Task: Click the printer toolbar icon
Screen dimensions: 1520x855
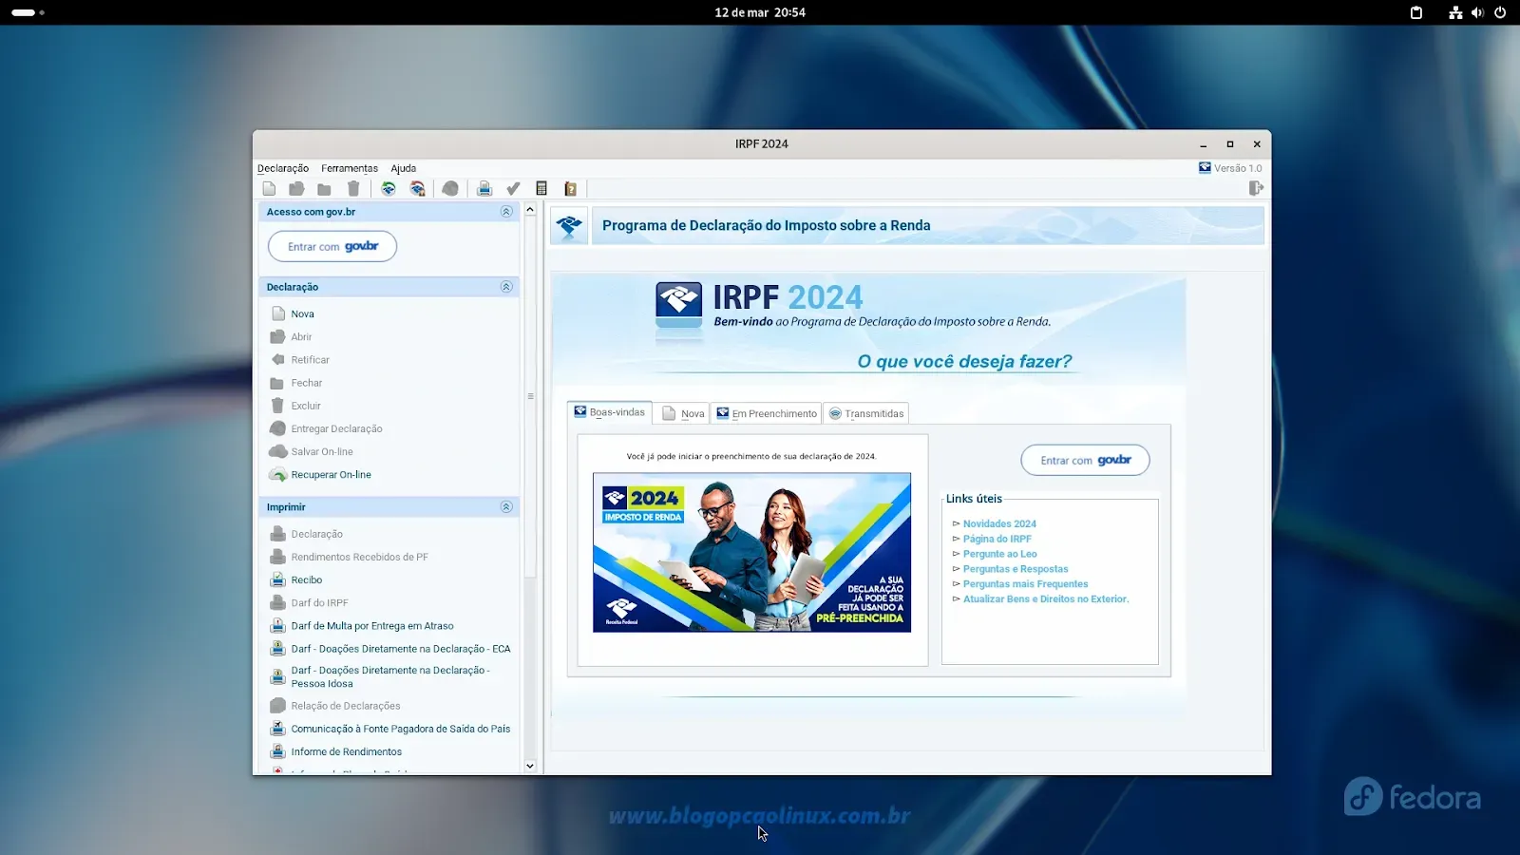Action: coord(484,189)
